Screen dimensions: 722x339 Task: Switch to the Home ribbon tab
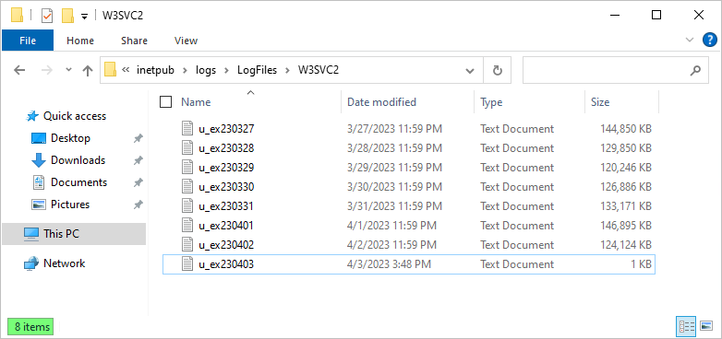80,41
